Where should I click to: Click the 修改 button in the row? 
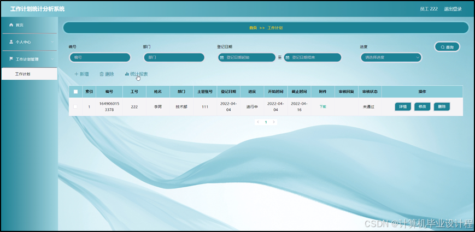pos(422,106)
